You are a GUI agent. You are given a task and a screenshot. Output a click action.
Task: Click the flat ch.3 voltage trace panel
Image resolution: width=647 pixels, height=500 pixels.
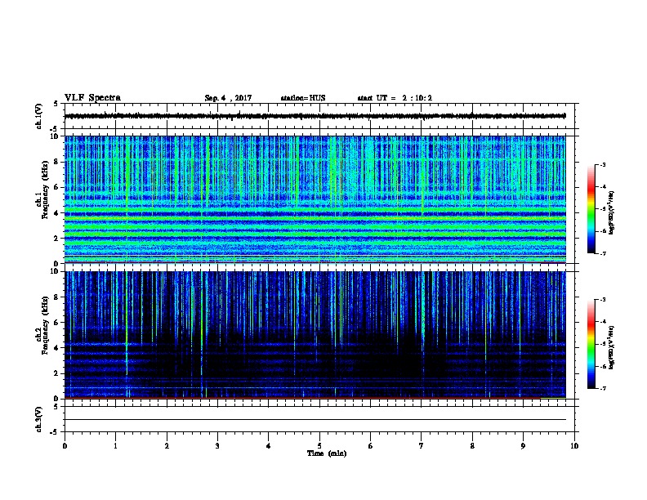click(x=319, y=419)
